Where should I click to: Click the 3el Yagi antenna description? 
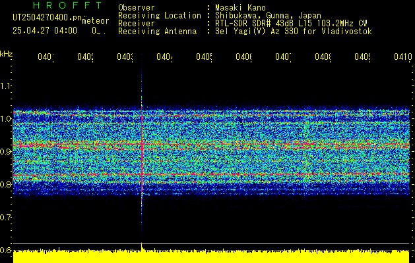(x=294, y=32)
